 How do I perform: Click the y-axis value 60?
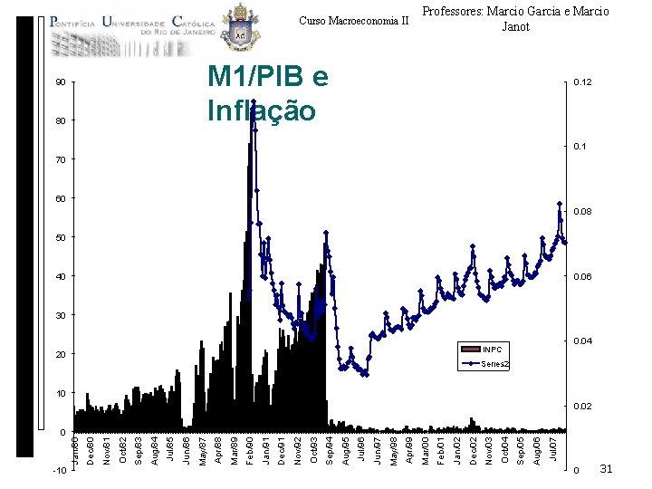click(x=61, y=198)
